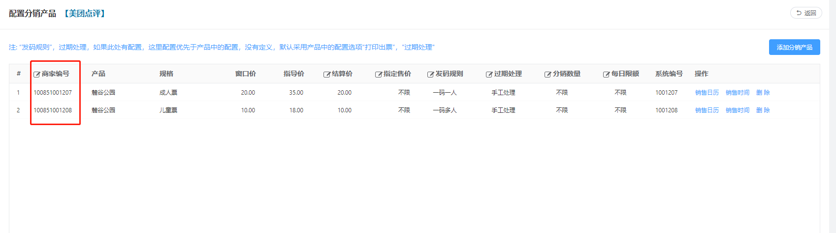The width and height of the screenshot is (836, 233).
Task: Click edit icon beside 过期处理 header
Action: click(489, 75)
